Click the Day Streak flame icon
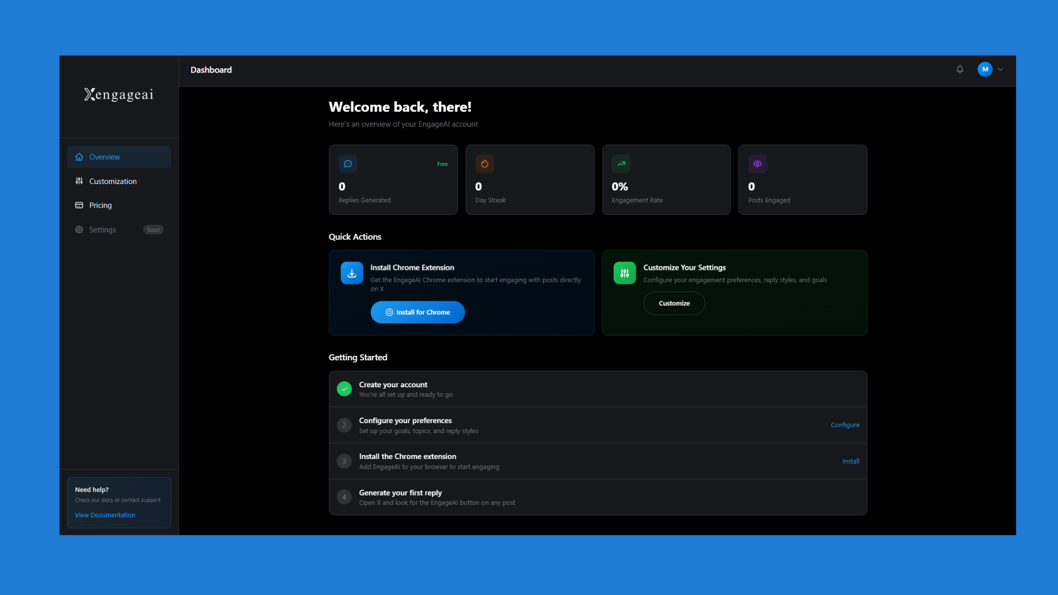Viewport: 1058px width, 595px height. (484, 164)
